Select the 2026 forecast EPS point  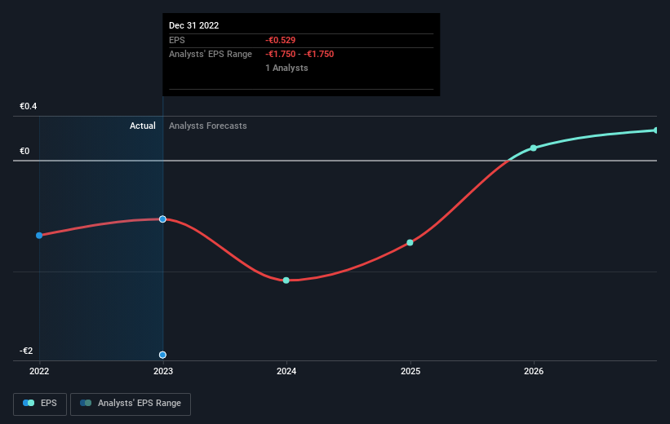click(533, 148)
